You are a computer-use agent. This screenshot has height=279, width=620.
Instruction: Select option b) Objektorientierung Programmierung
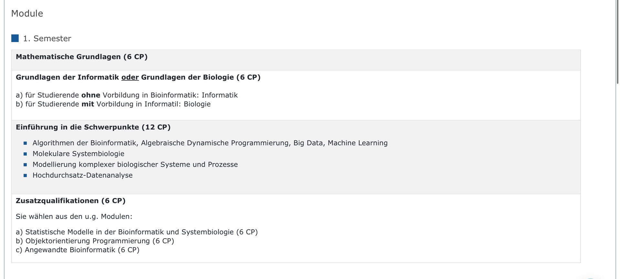95,241
